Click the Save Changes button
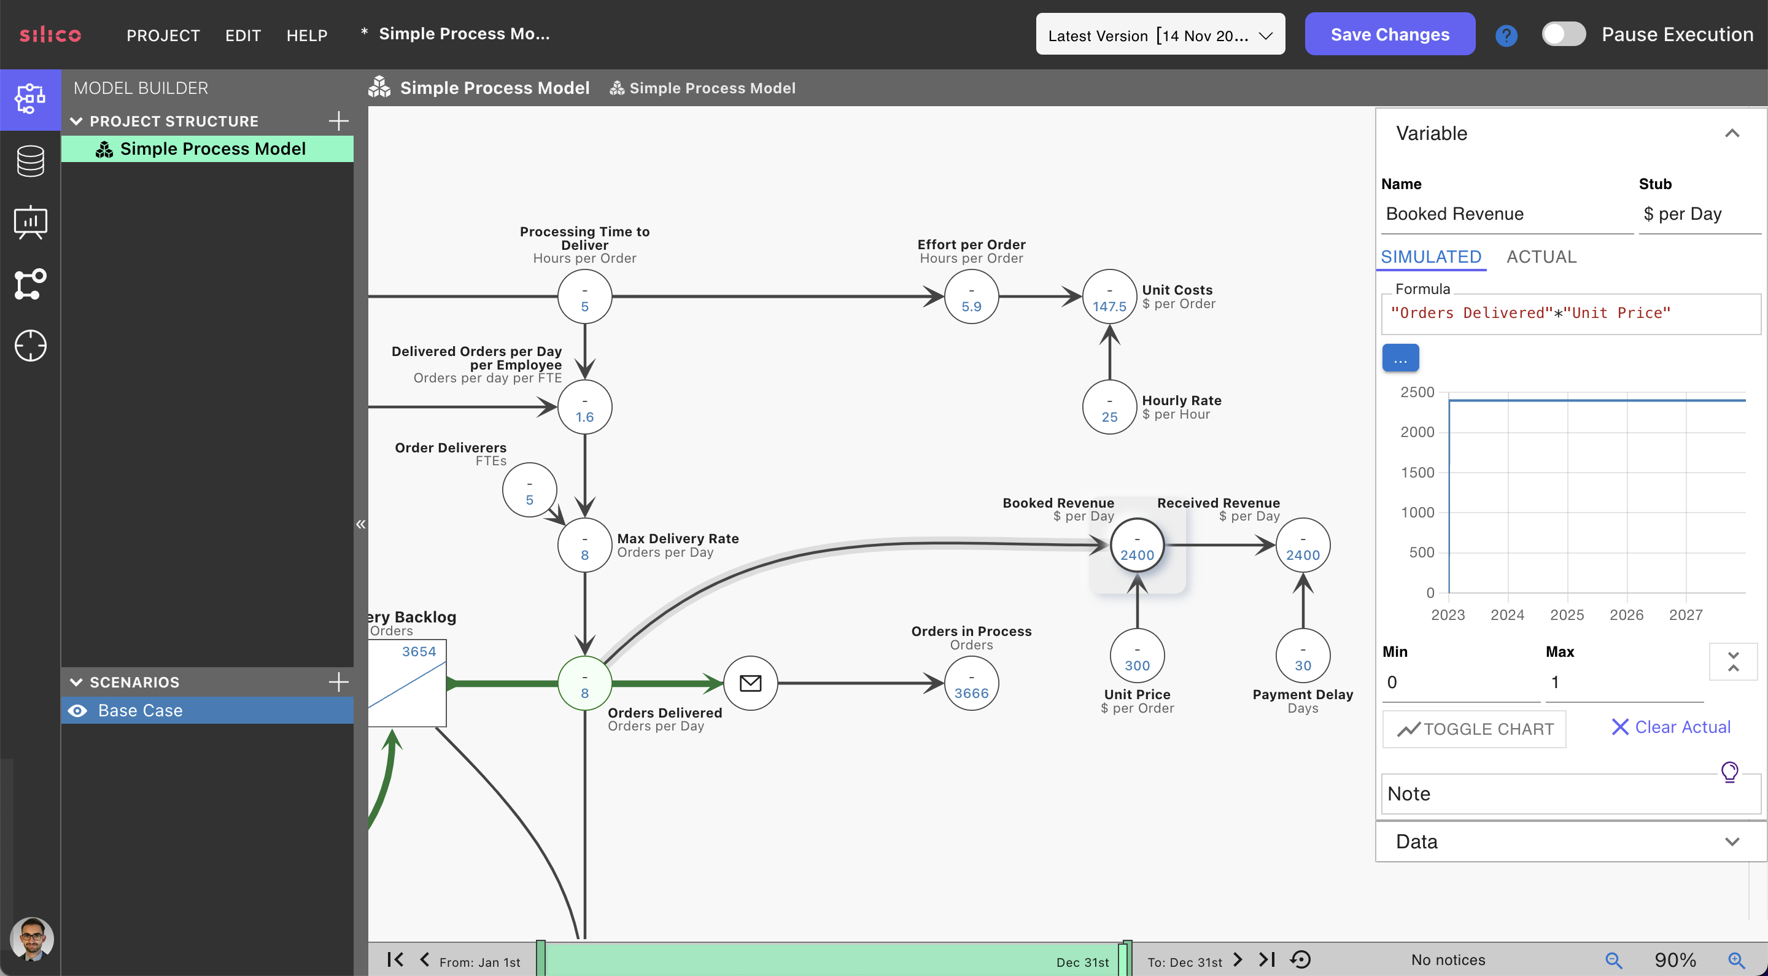 point(1389,34)
